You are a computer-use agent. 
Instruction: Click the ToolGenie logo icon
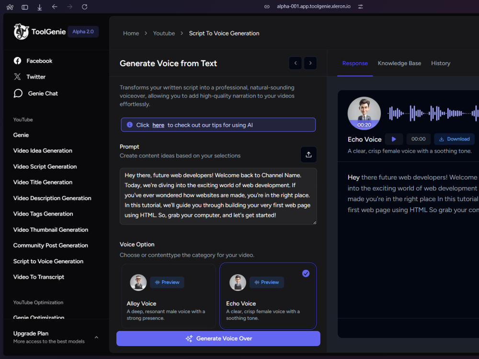pyautogui.click(x=21, y=32)
